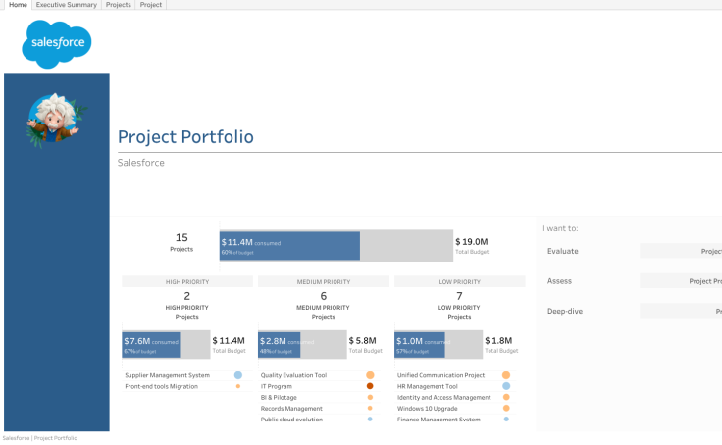Click the Evaluate row button
Viewport: 722px width, 445px height.
(681, 251)
